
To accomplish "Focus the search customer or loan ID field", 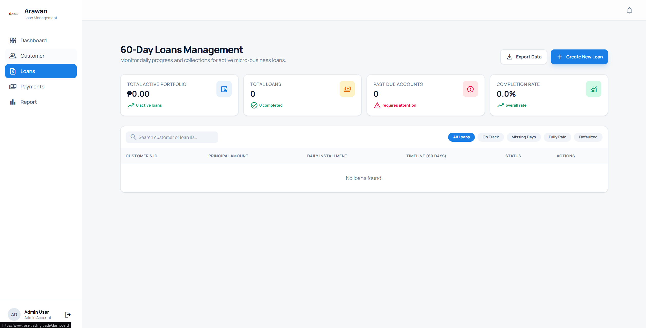I will pos(172,137).
